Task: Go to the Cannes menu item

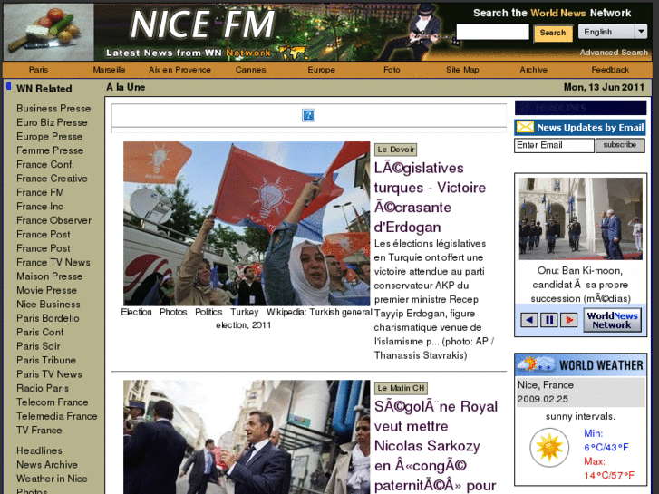Action: [x=250, y=70]
